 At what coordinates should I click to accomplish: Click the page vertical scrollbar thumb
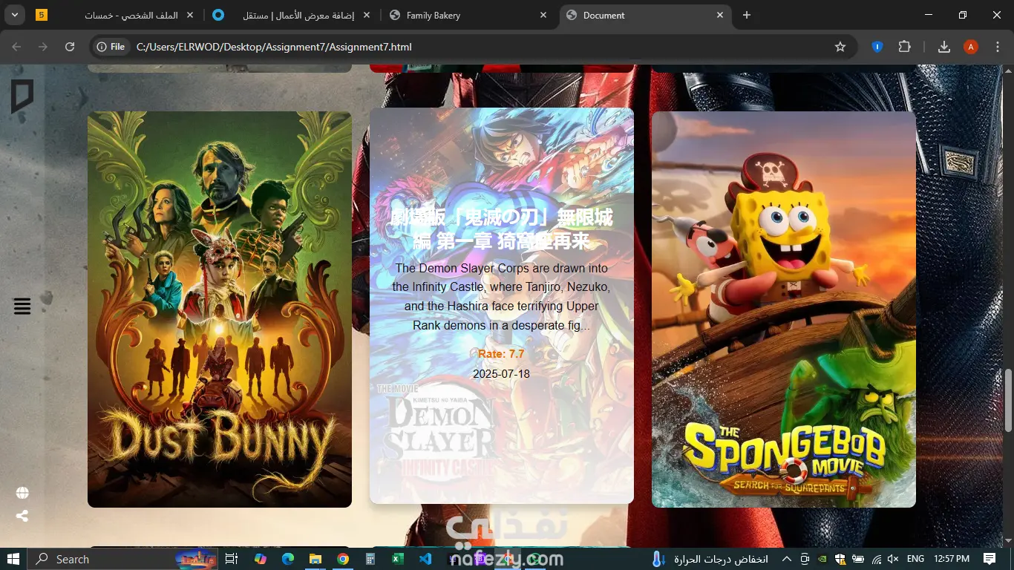1008,399
